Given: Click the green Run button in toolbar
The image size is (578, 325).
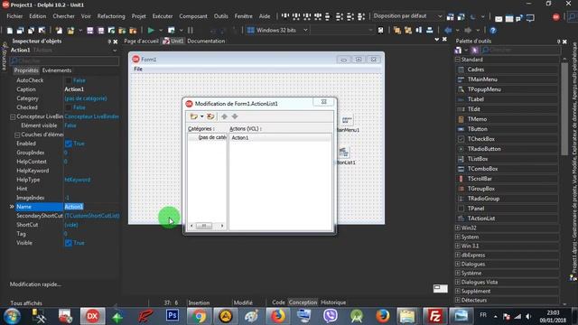Looking at the screenshot, I should coord(151,30).
